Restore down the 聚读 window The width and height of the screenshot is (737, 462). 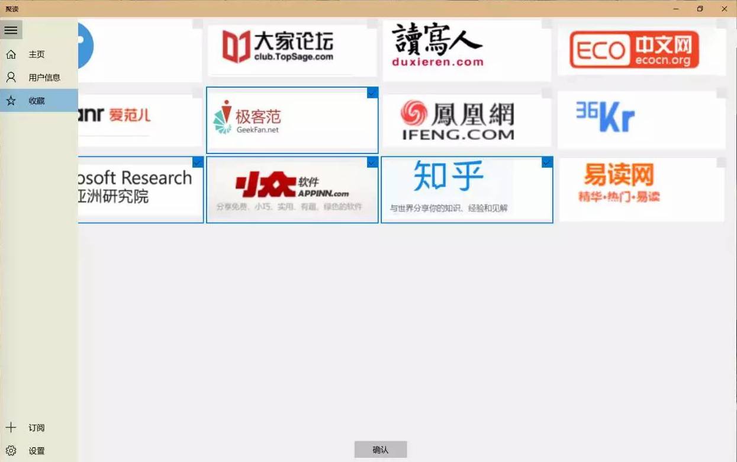[x=700, y=9]
